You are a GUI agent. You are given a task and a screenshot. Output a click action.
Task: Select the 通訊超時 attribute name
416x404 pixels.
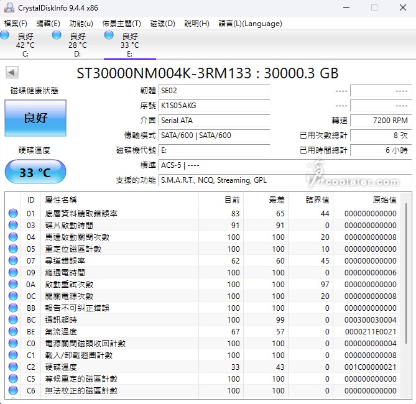point(61,319)
